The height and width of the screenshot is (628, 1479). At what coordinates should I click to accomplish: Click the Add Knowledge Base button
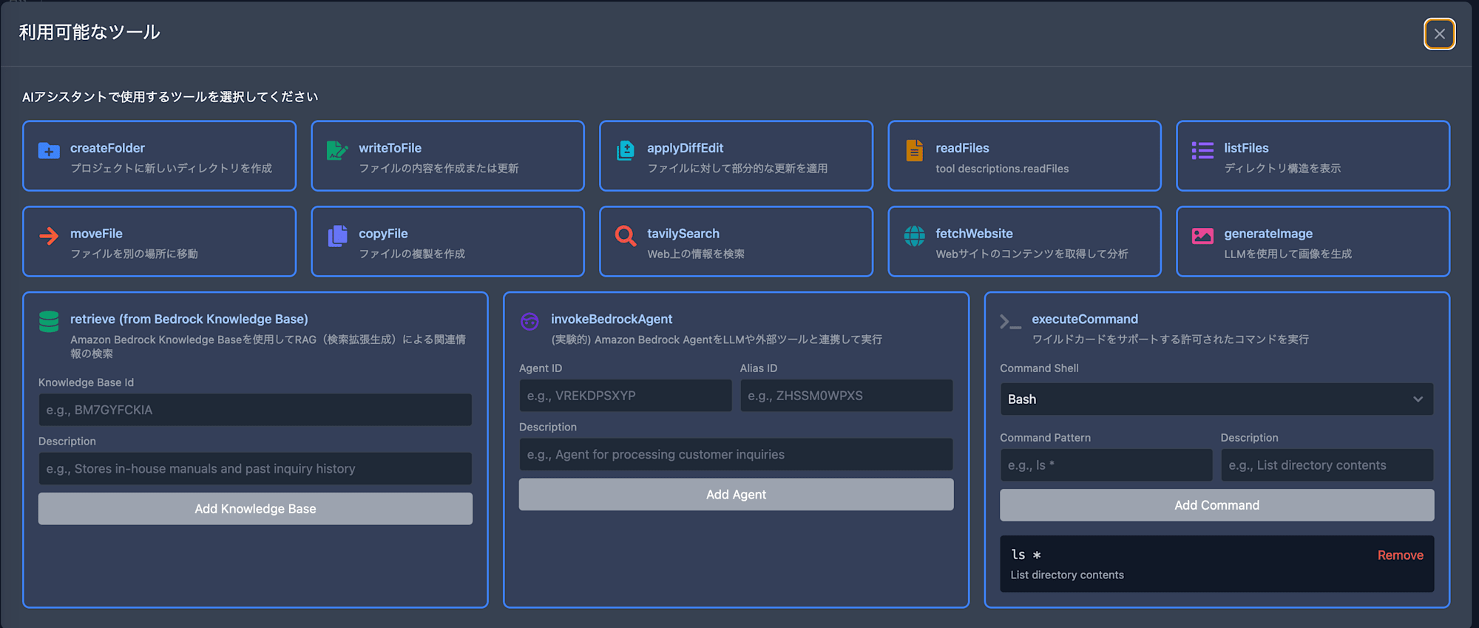point(255,509)
